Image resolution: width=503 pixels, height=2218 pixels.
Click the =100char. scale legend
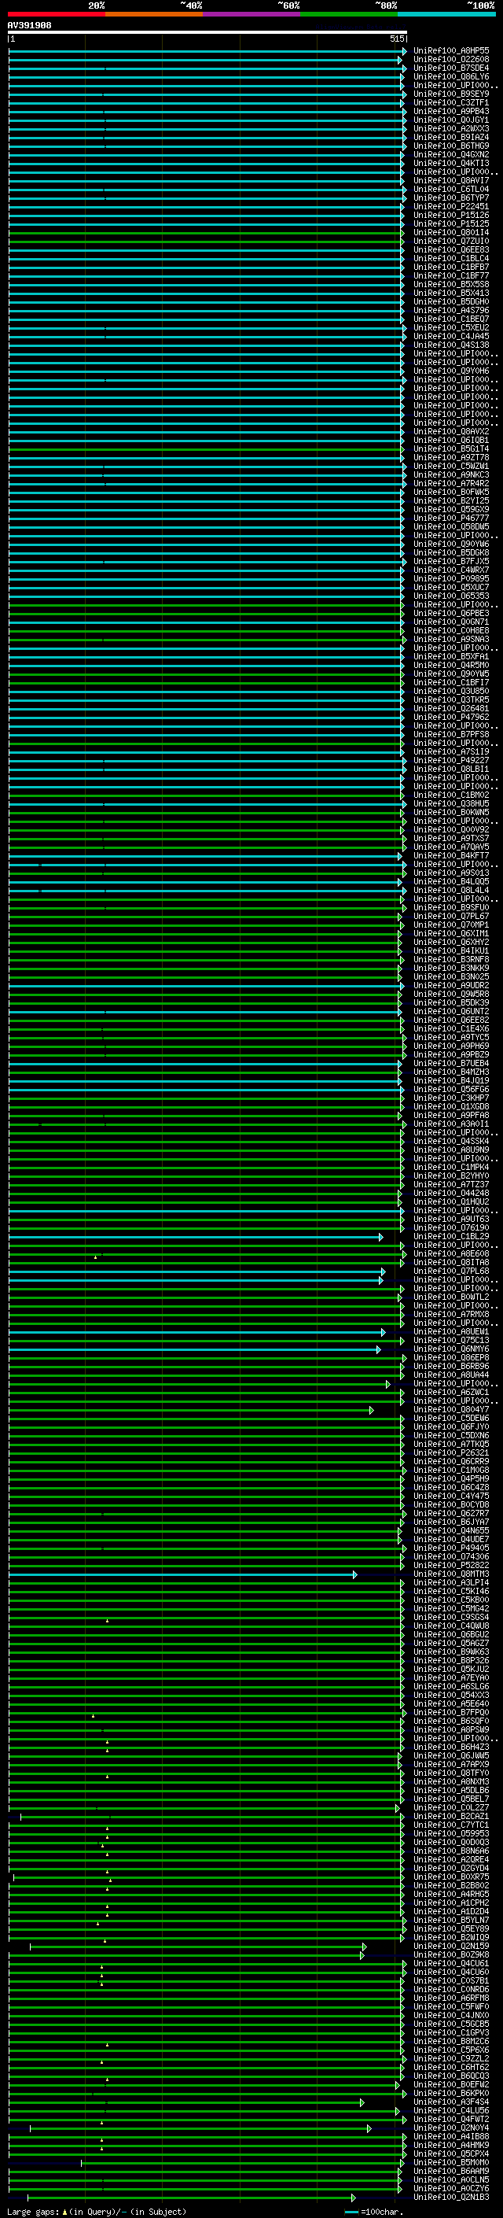pos(373,2211)
